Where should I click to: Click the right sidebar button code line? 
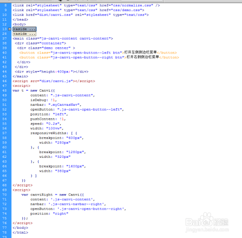pos(99,57)
